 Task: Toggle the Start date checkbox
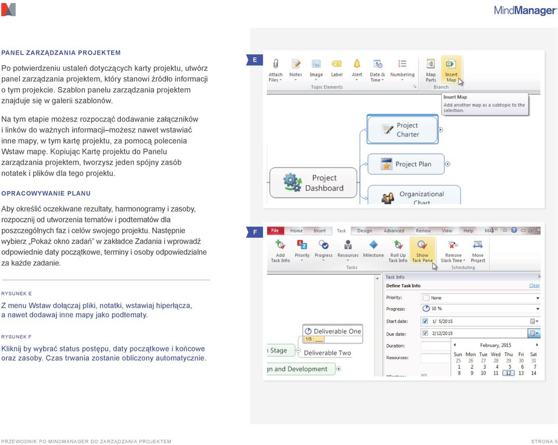click(x=425, y=321)
